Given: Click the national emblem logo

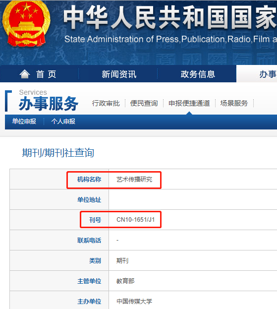Looking at the screenshot, I should pyautogui.click(x=26, y=24).
